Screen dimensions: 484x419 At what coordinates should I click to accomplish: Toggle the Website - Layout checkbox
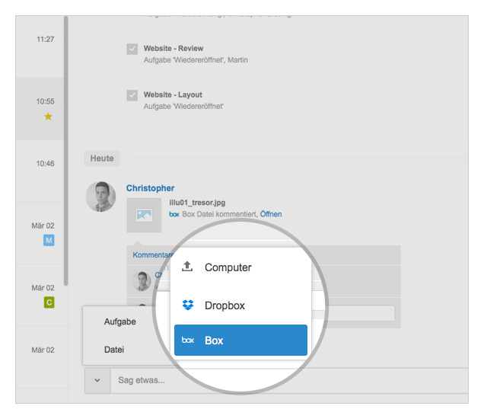pyautogui.click(x=132, y=96)
